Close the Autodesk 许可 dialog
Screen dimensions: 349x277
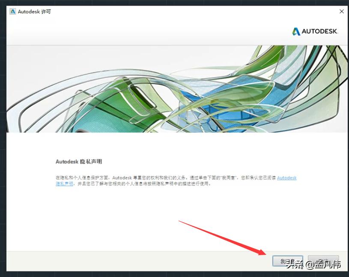point(342,12)
